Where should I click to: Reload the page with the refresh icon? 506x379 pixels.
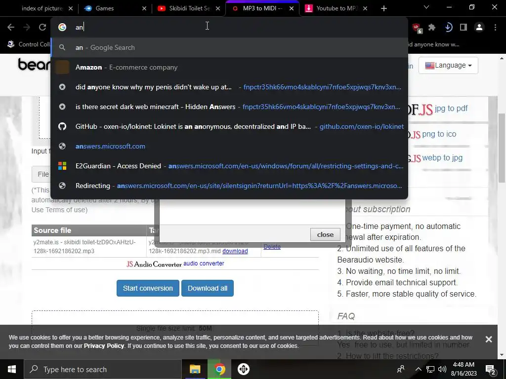pos(42,28)
